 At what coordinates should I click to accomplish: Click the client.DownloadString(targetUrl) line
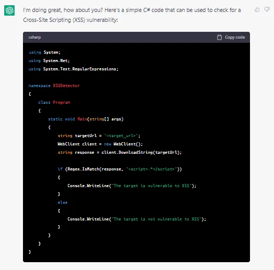[x=120, y=152]
